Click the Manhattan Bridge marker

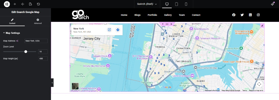(196, 68)
